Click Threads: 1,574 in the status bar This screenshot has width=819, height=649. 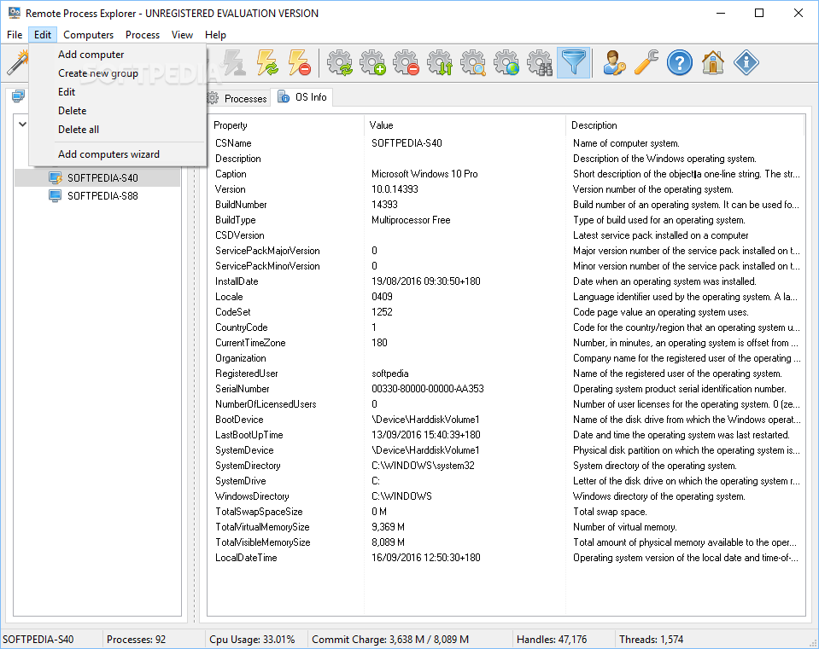(651, 639)
